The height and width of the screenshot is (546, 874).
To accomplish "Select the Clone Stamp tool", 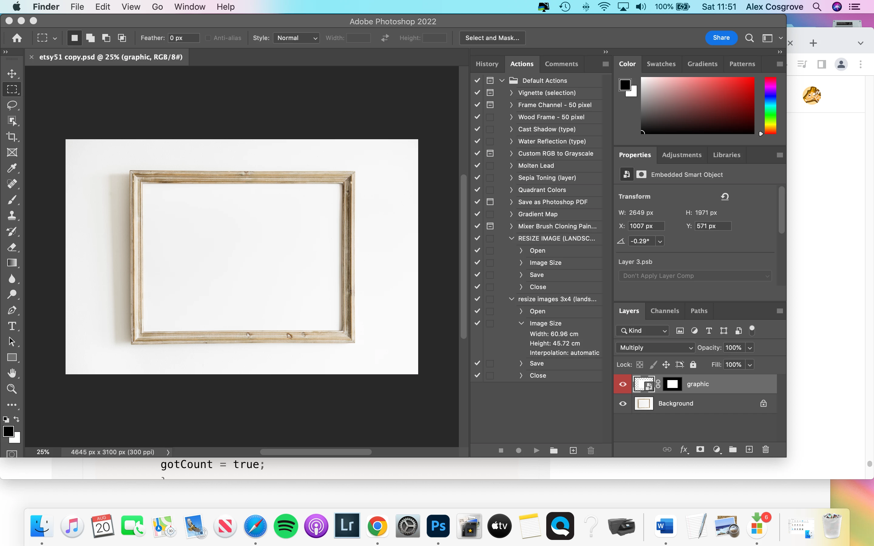I will [12, 216].
